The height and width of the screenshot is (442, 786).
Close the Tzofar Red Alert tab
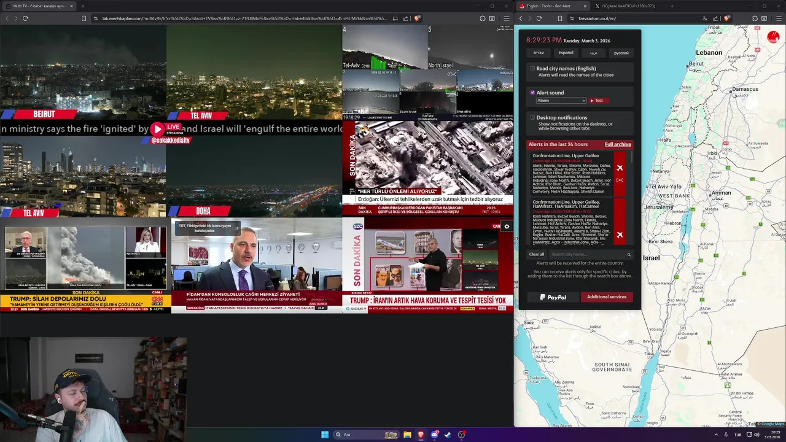[x=585, y=6]
